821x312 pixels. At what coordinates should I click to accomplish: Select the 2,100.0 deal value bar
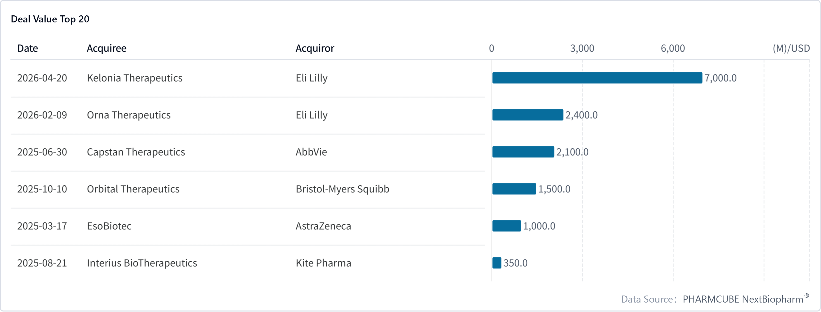523,152
